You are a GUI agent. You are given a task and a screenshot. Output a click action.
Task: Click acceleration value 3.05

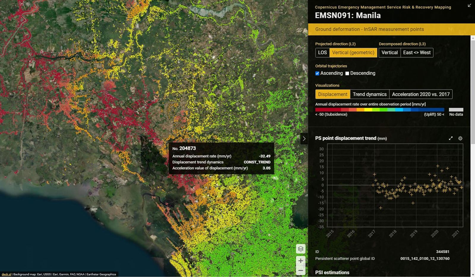pos(267,168)
